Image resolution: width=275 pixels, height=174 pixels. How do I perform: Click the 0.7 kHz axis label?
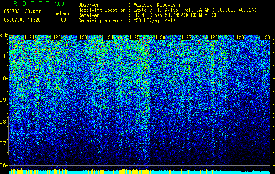pos(4,144)
